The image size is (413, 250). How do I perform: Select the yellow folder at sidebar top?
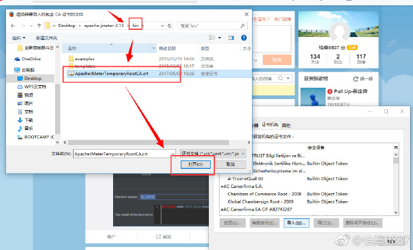(35, 48)
